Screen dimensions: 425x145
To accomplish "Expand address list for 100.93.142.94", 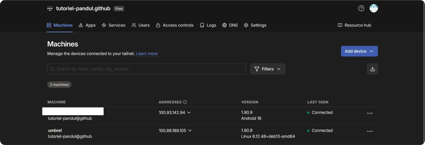I will (189, 112).
